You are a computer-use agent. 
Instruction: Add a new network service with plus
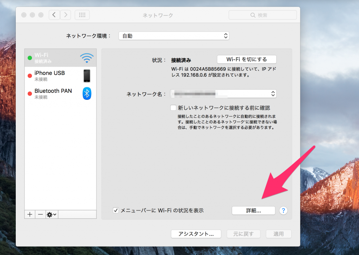30,214
